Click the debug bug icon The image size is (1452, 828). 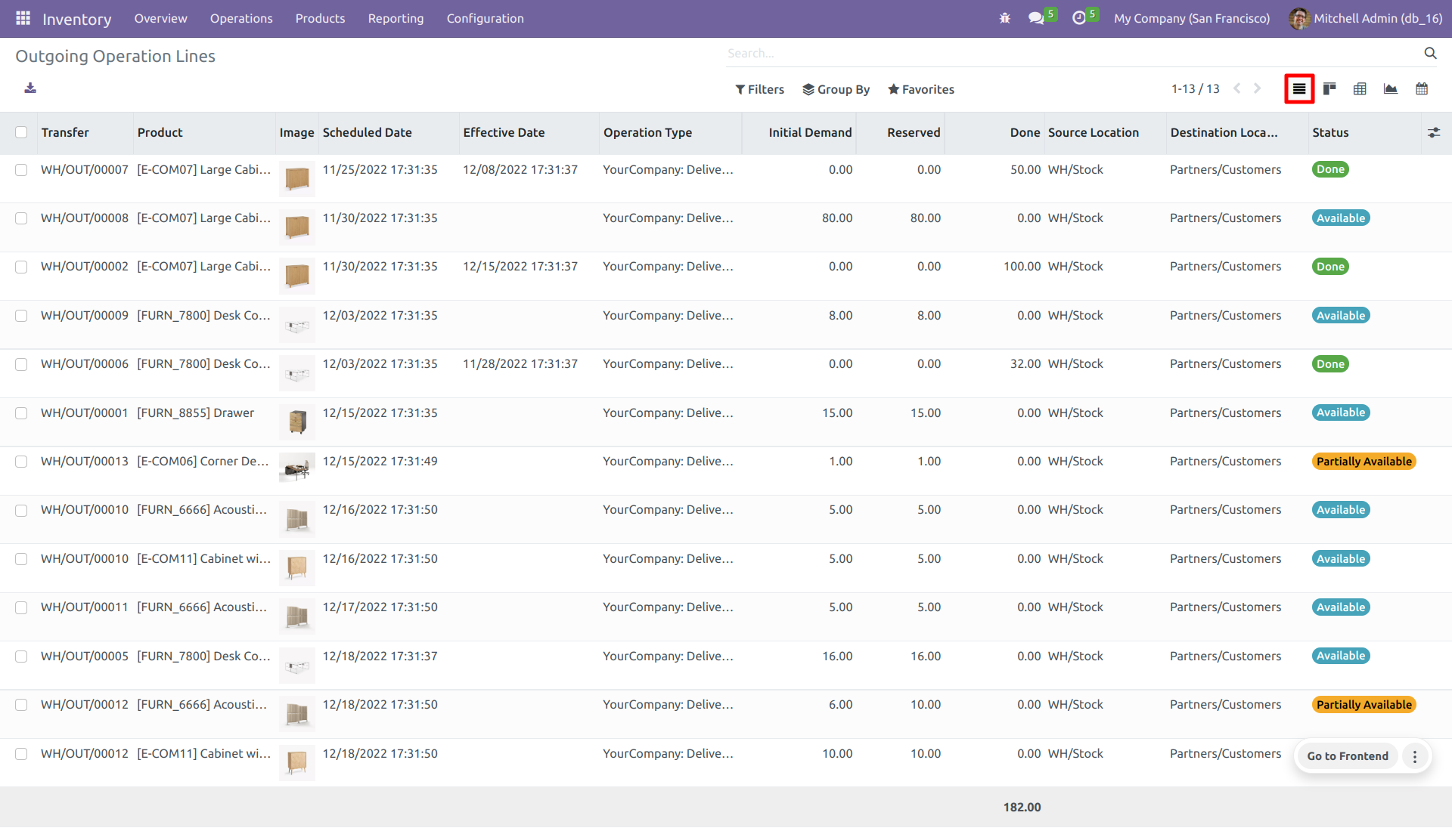[x=1004, y=18]
